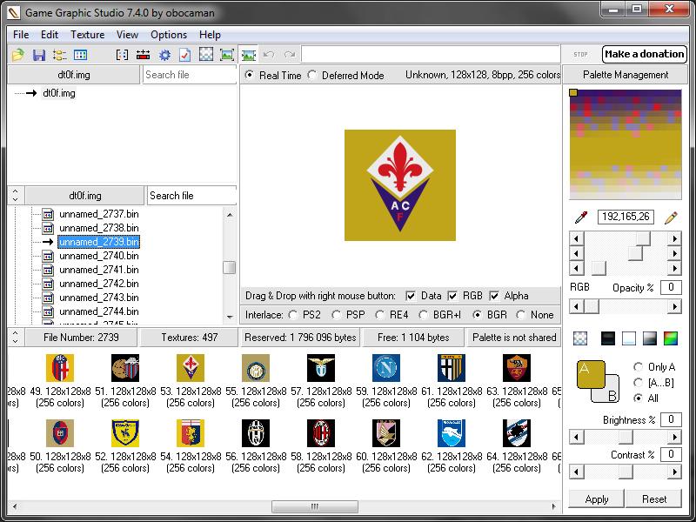Image resolution: width=696 pixels, height=522 pixels.
Task: Click the open file folder icon
Action: 17,55
